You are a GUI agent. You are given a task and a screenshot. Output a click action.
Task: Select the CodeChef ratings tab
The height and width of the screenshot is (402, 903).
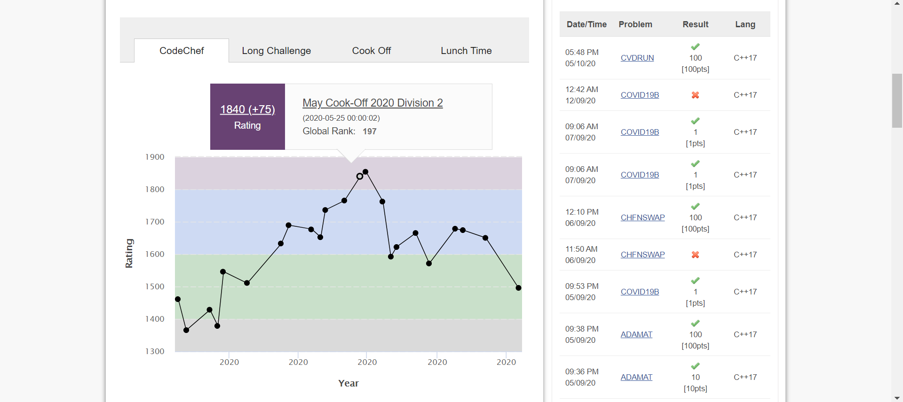pyautogui.click(x=182, y=51)
